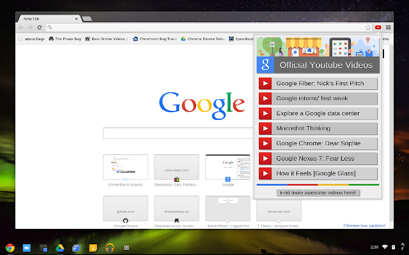Open the github.com thumbnail
409x255 pixels.
pos(125,208)
